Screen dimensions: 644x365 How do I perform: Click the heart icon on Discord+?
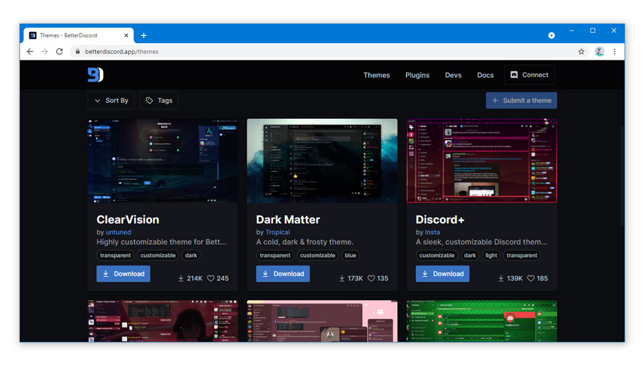tap(531, 278)
